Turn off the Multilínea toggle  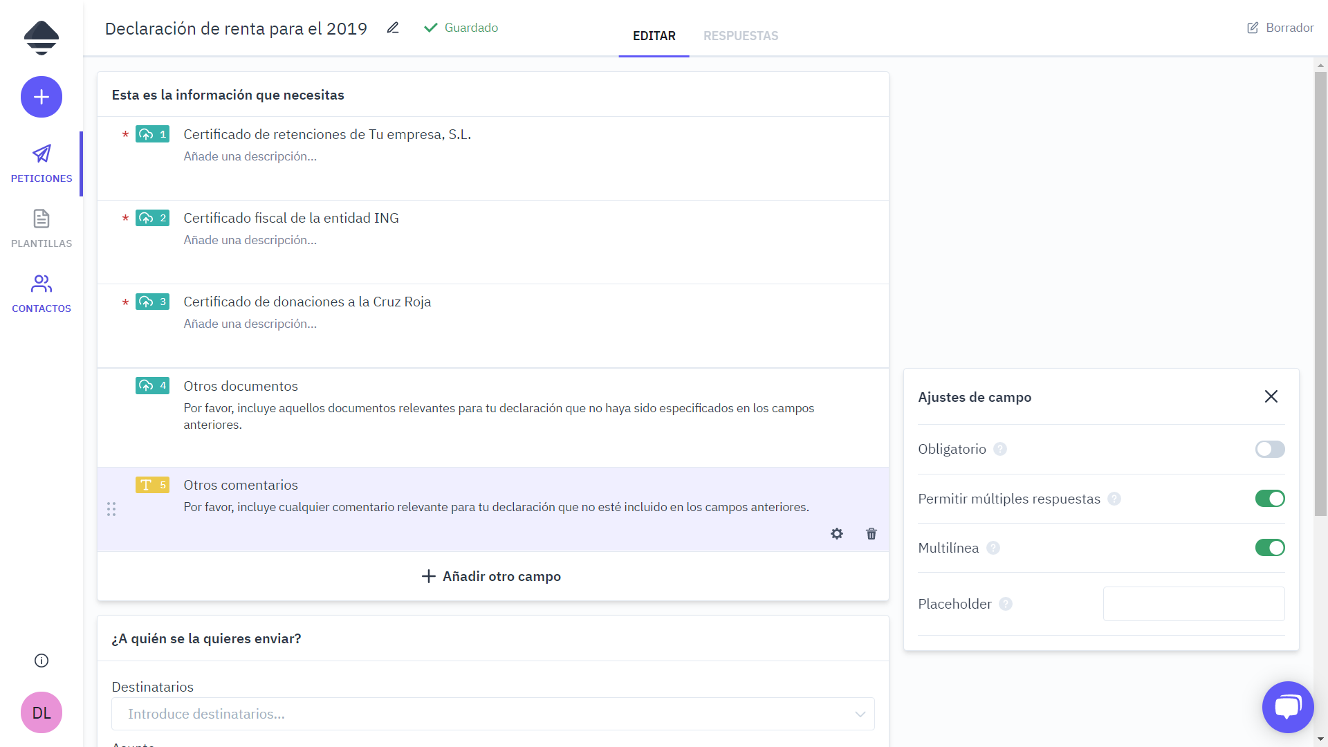click(x=1269, y=547)
